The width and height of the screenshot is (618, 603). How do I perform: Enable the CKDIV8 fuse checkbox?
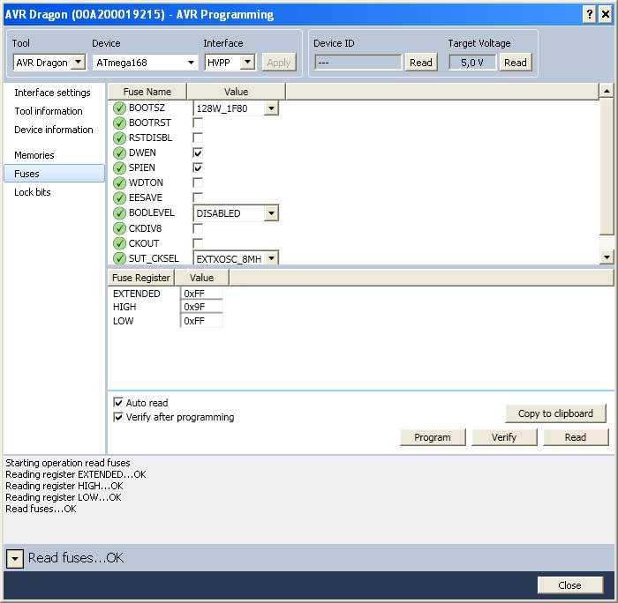[x=198, y=228]
